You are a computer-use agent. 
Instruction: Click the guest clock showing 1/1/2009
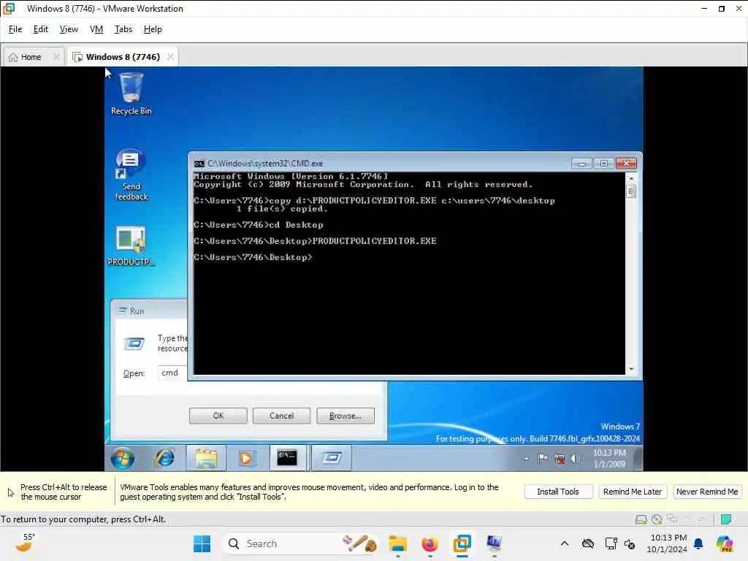point(609,459)
